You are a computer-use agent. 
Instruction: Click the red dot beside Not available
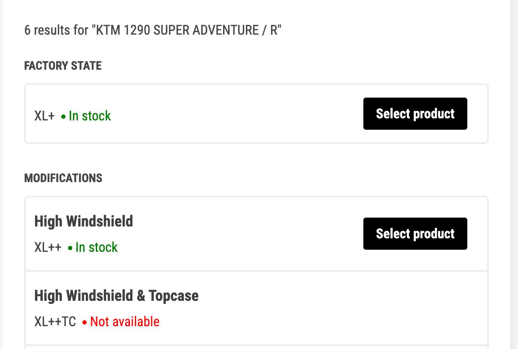[85, 322]
